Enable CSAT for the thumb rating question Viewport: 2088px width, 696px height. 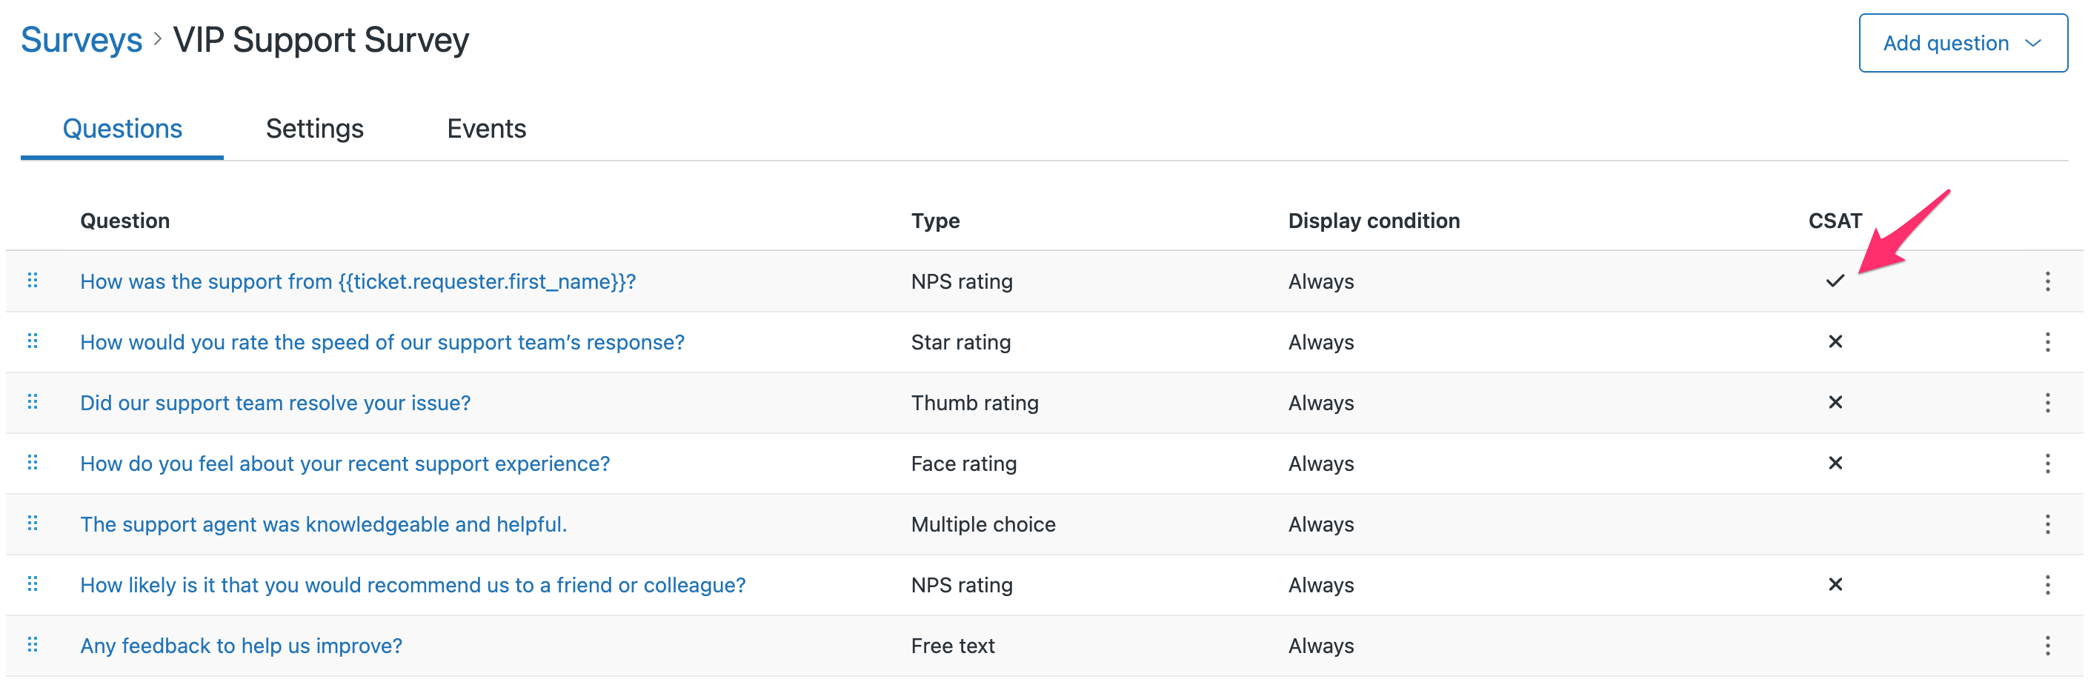coord(1835,403)
